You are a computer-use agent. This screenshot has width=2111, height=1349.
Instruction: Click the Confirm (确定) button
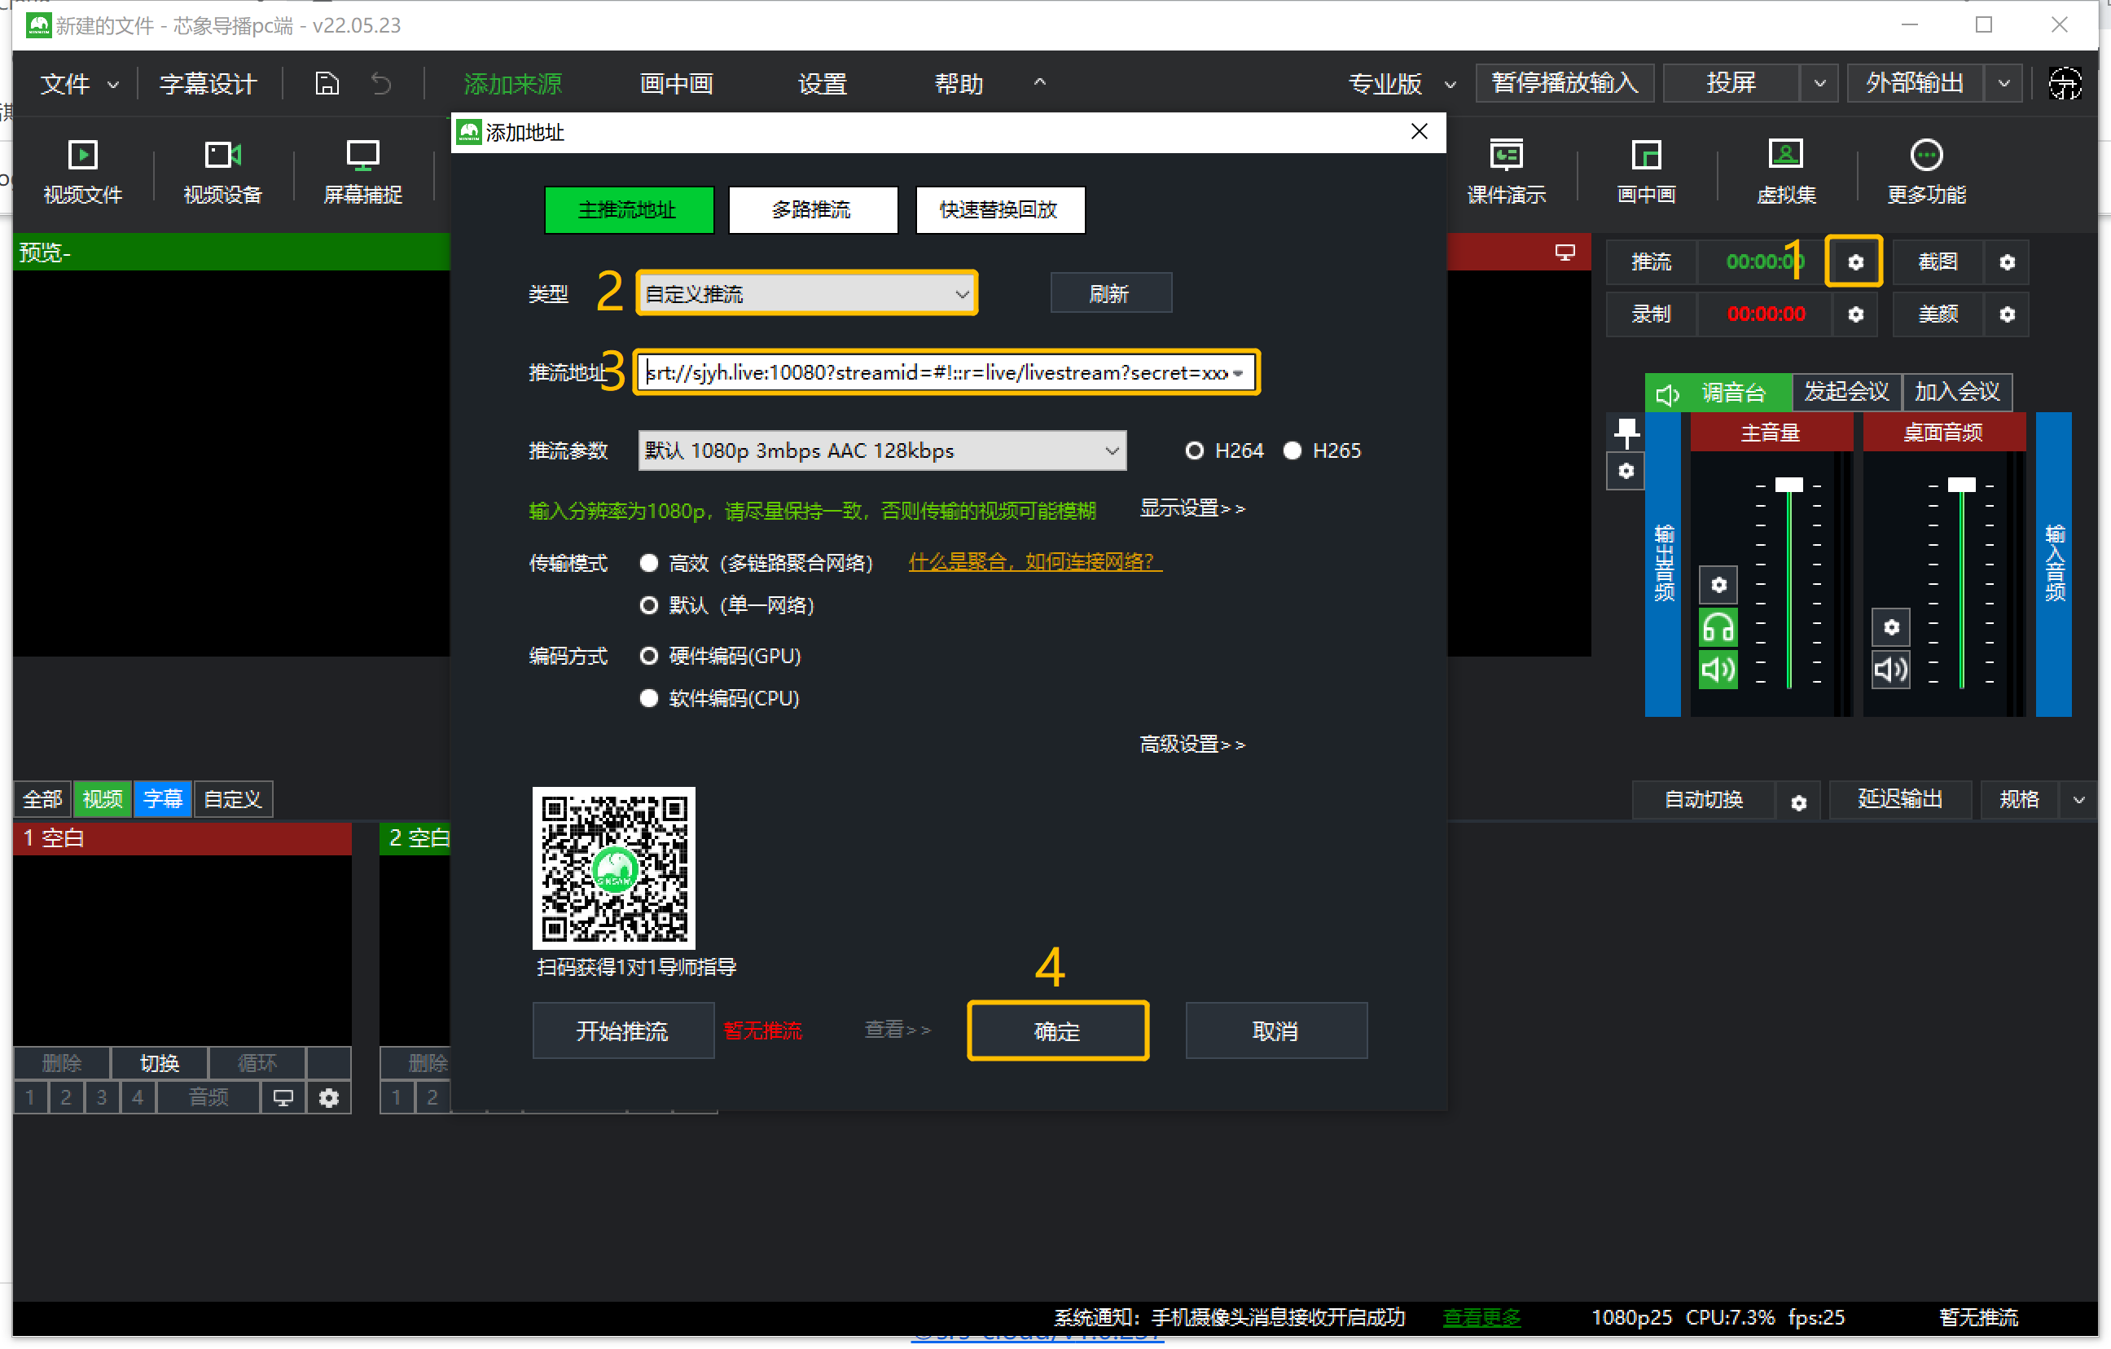(1057, 1031)
